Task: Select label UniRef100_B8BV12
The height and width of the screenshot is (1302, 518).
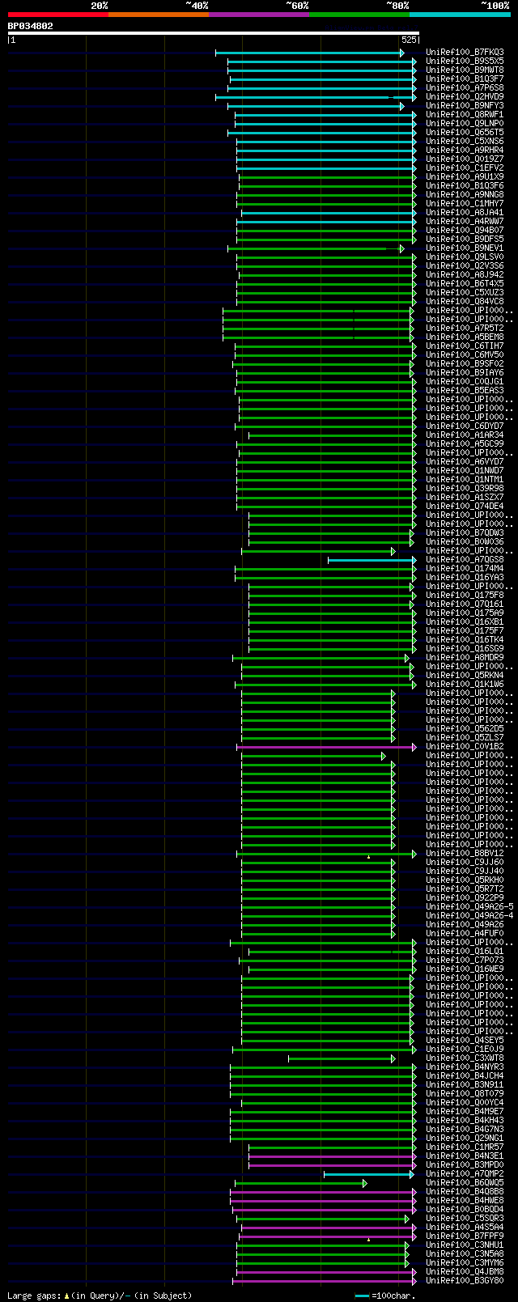Action: coord(465,854)
